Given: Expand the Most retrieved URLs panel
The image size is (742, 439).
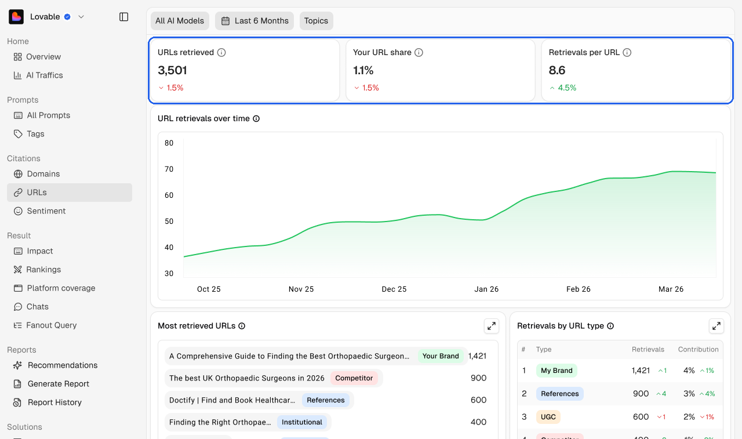Looking at the screenshot, I should point(492,326).
